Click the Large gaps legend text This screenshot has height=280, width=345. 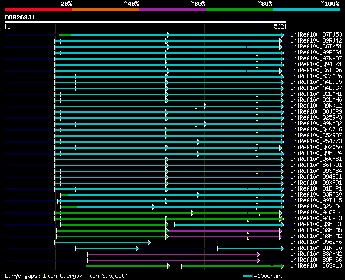point(66,276)
